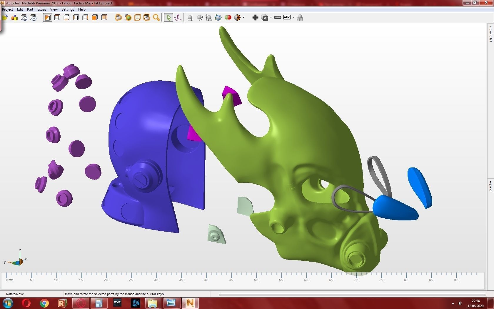This screenshot has height=309, width=494.
Task: Open Opera browser from taskbar
Action: [26, 303]
